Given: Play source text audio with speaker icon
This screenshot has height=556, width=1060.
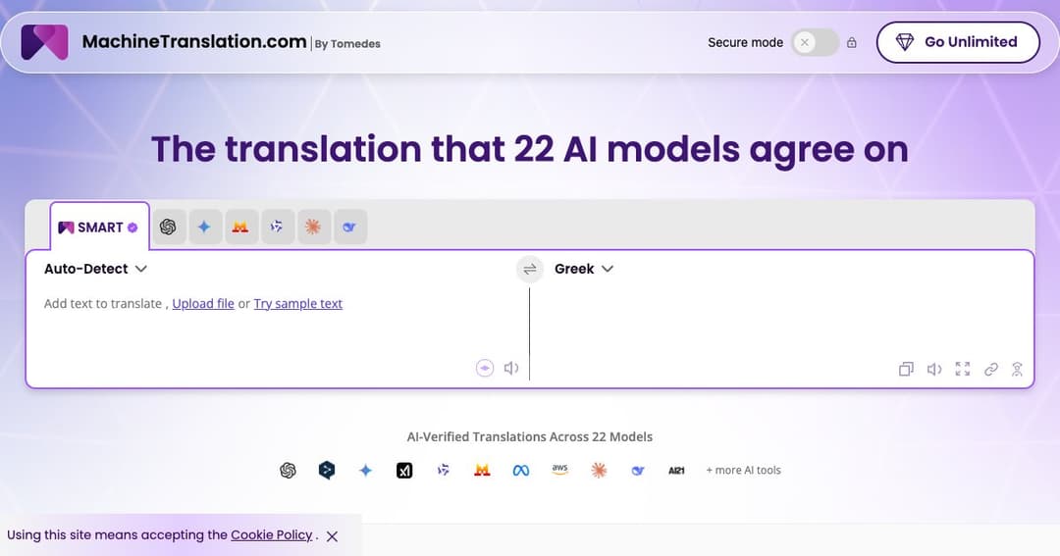Looking at the screenshot, I should [511, 368].
